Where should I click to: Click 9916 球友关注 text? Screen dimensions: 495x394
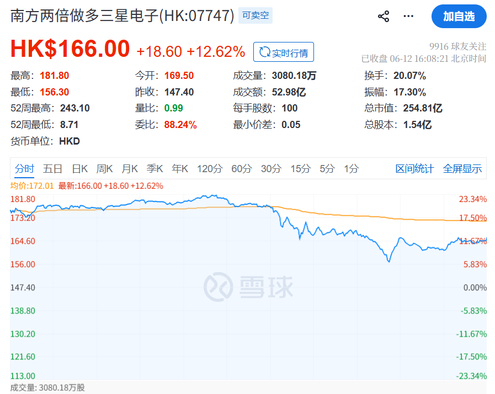pyautogui.click(x=457, y=46)
